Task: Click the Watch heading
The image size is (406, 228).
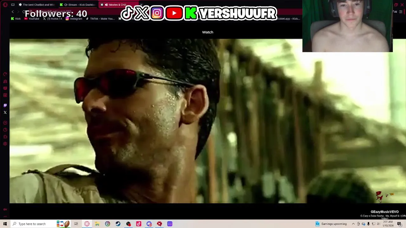Action: [208, 32]
